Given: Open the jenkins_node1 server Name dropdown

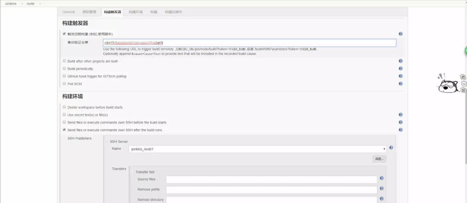Looking at the screenshot, I should tap(257, 149).
